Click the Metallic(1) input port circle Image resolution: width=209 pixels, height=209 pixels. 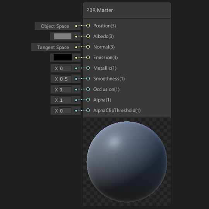coord(88,68)
